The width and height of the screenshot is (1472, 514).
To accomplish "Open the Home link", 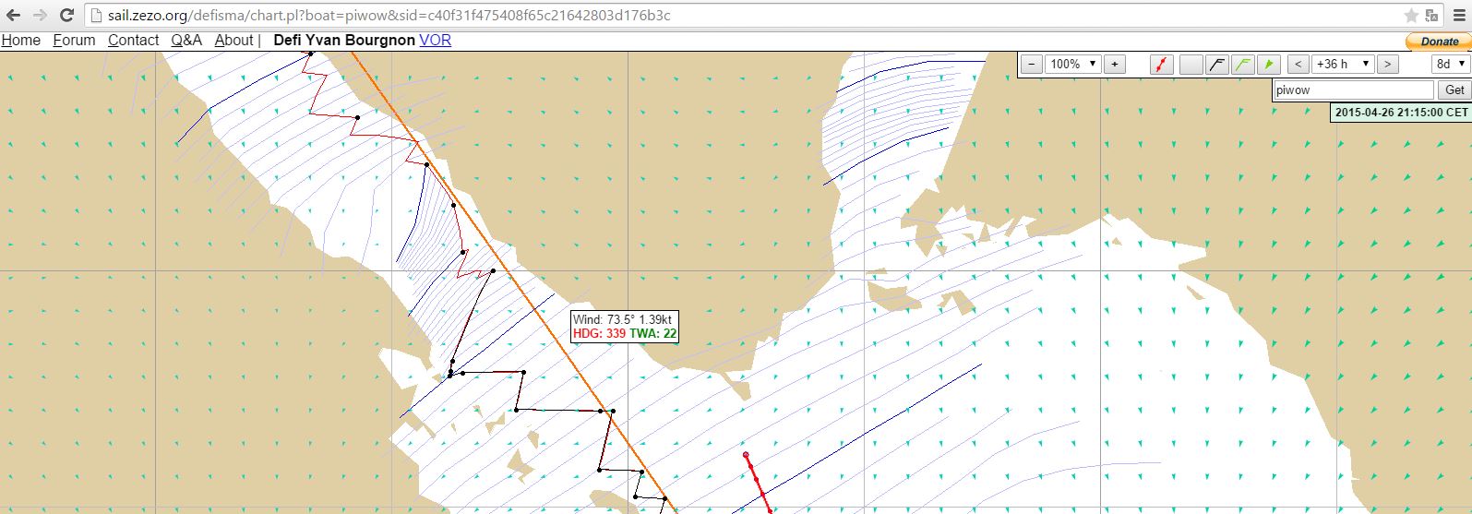I will 20,40.
